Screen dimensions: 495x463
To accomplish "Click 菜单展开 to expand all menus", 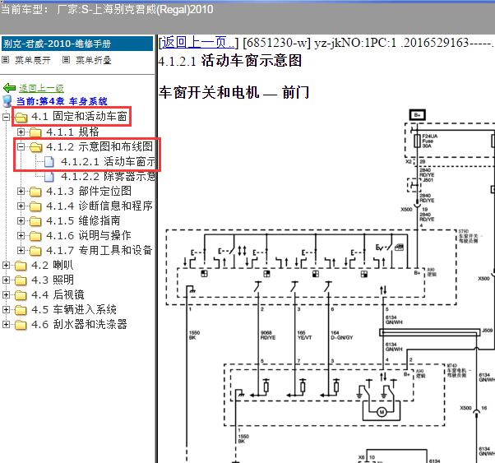I will [x=33, y=60].
